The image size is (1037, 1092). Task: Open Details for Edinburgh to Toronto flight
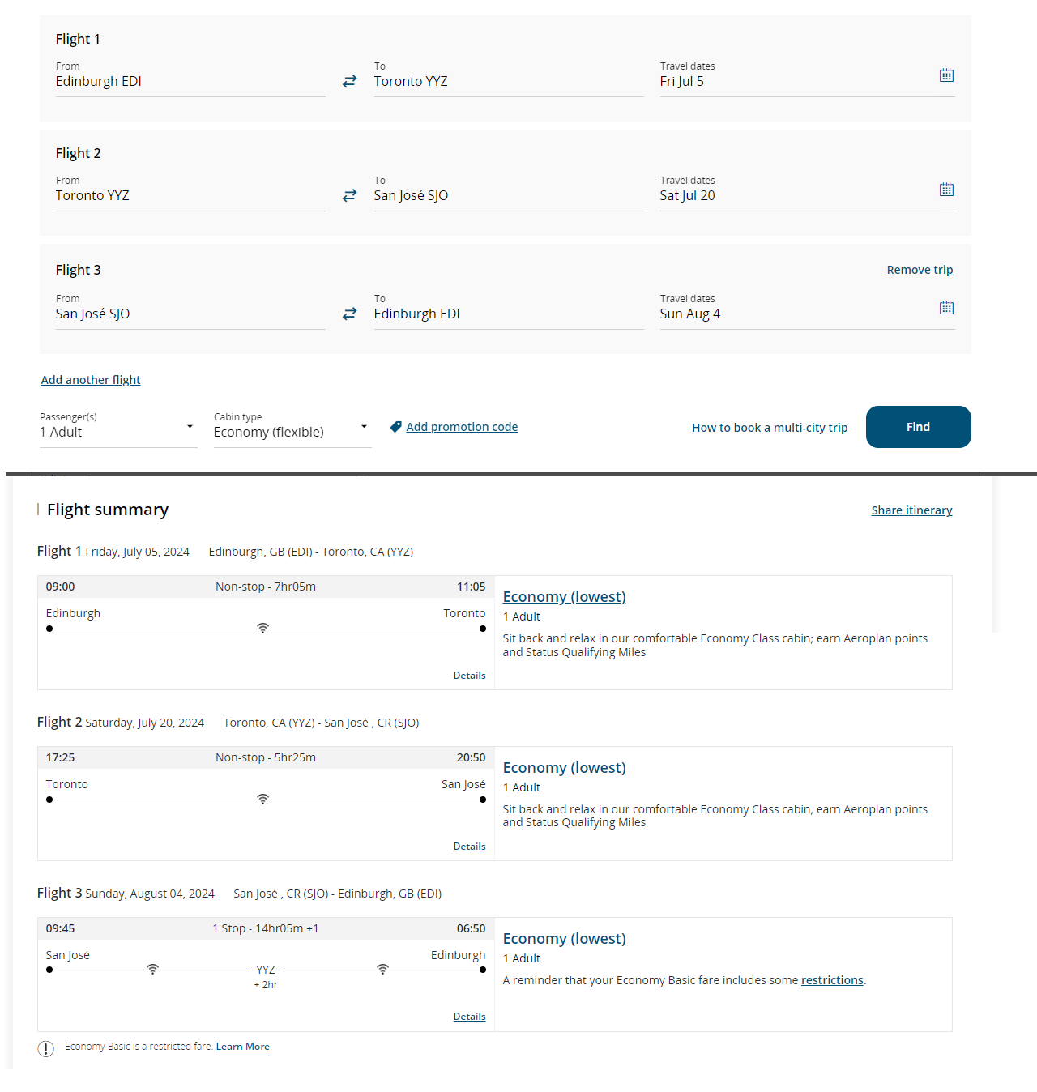coord(469,676)
